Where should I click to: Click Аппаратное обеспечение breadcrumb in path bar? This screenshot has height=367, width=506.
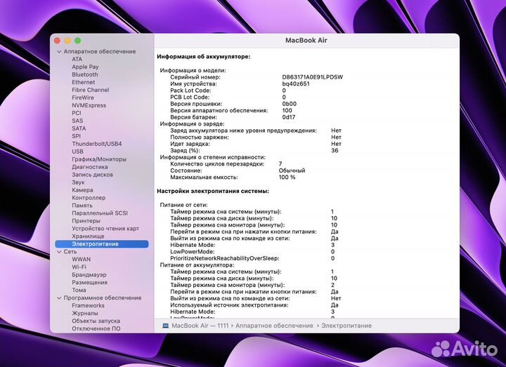(274, 326)
